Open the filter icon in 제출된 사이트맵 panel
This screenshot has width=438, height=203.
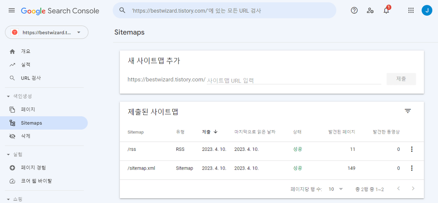click(x=408, y=111)
